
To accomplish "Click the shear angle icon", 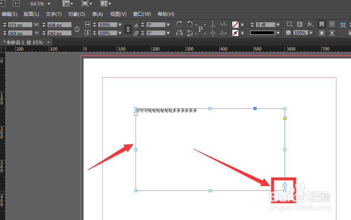I will pos(136,33).
